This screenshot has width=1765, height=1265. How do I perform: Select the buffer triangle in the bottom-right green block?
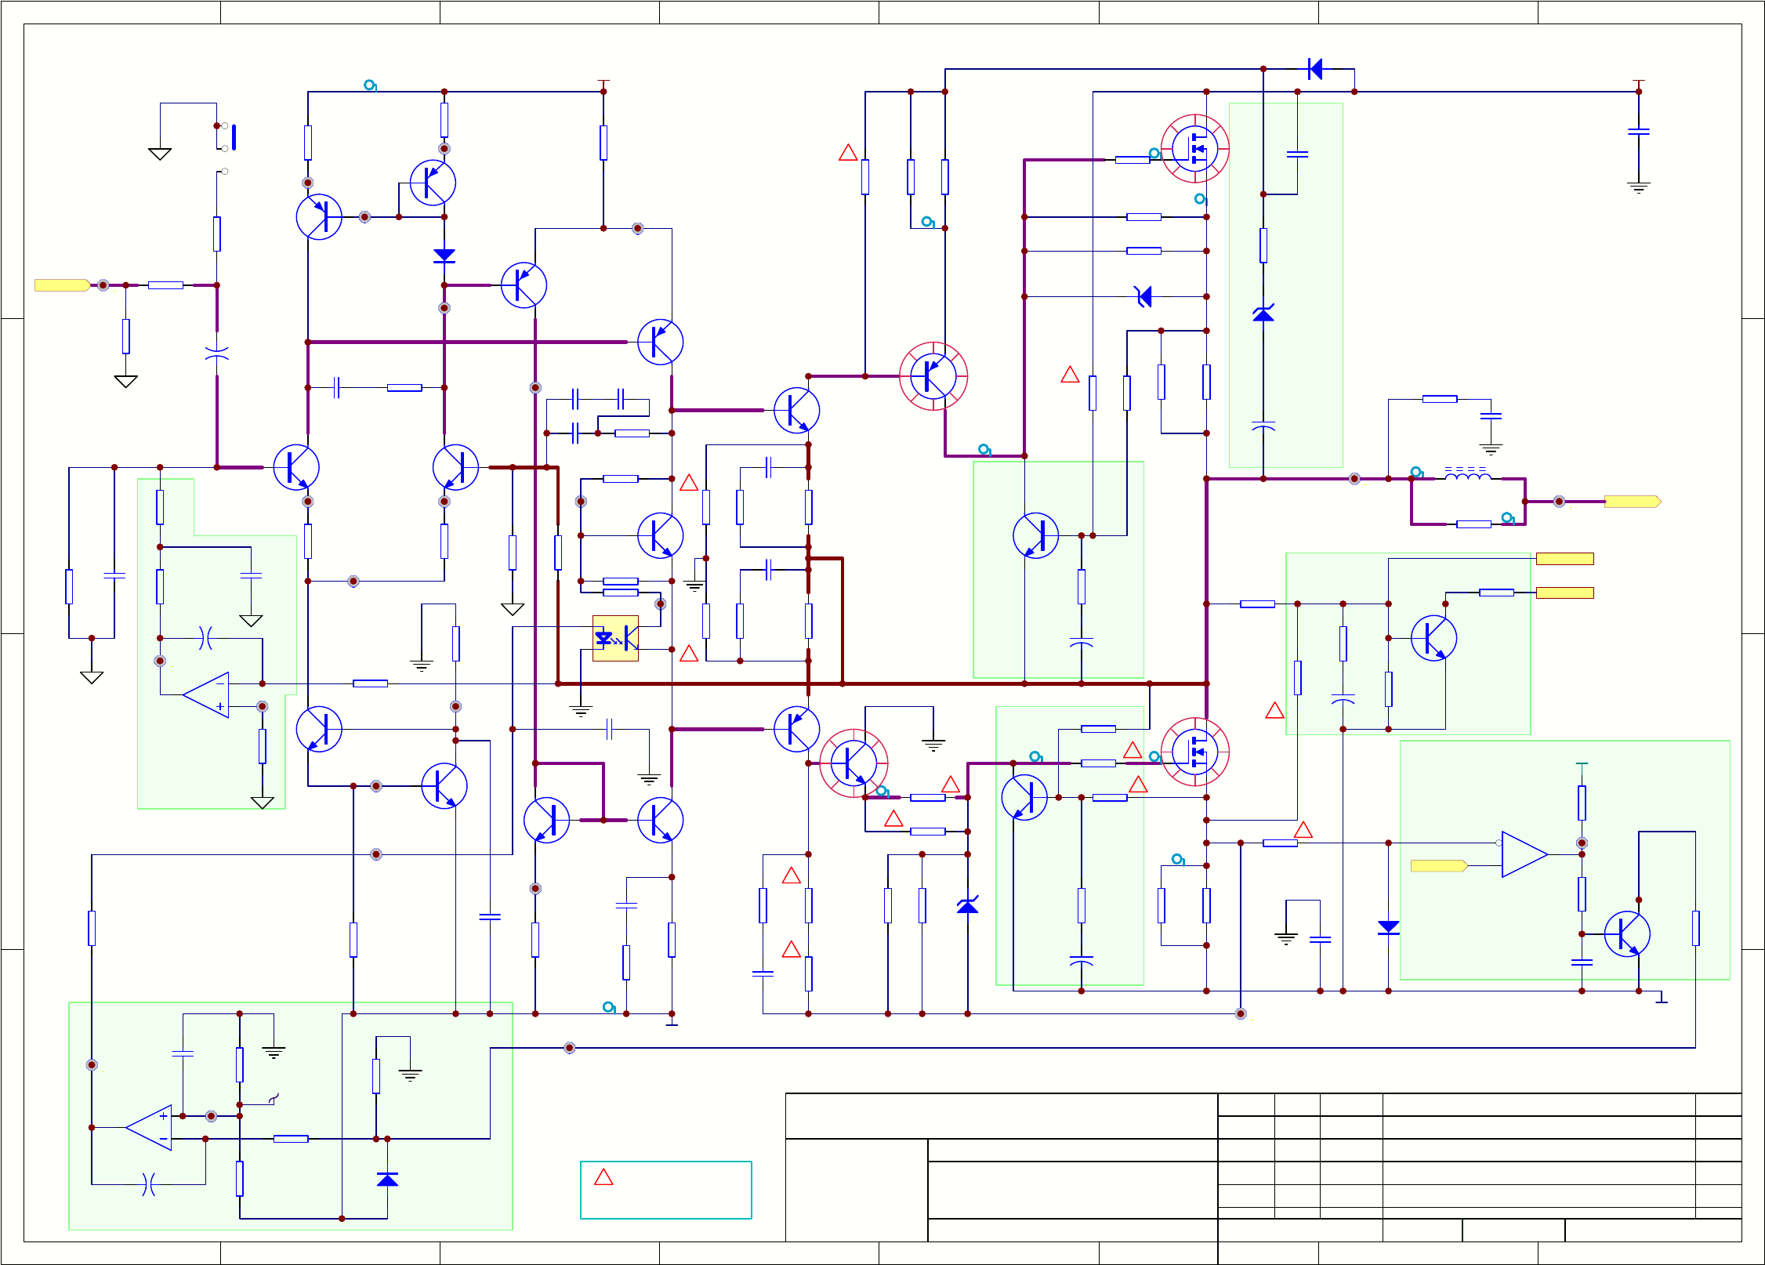1524,854
